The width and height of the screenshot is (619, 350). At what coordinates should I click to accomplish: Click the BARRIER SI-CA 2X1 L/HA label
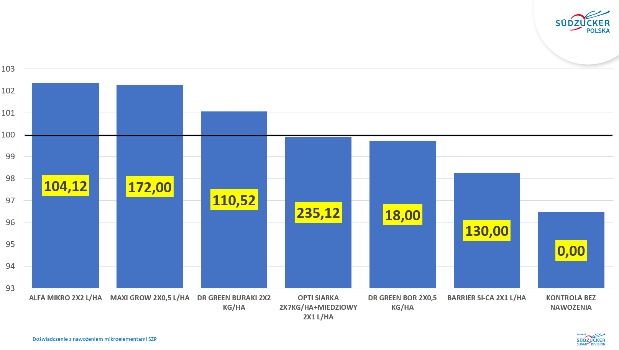point(487,298)
